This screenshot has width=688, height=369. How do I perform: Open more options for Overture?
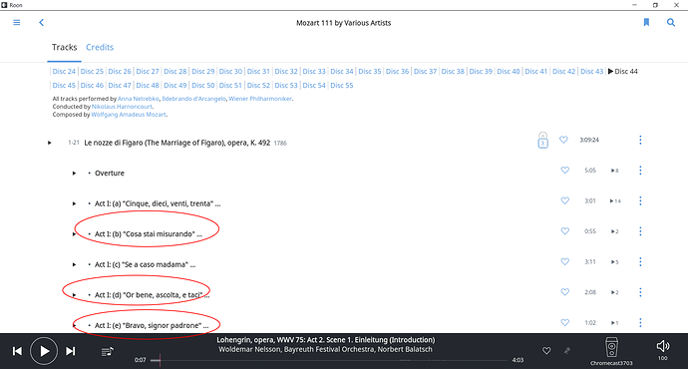(640, 171)
